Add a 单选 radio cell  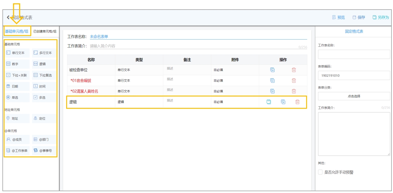coord(17,97)
